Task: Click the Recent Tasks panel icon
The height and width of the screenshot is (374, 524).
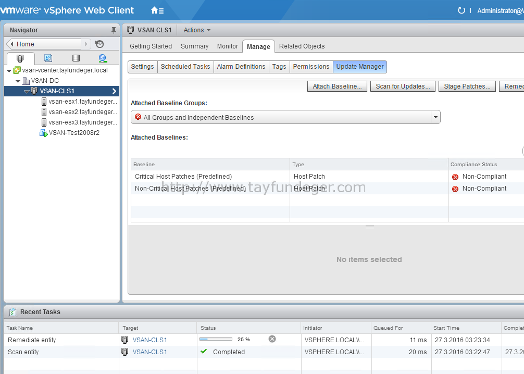Action: pos(13,312)
